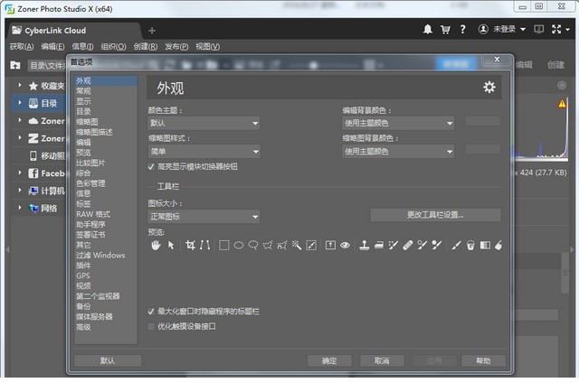
Task: Select the paintbrush tool icon
Action: coord(456,246)
